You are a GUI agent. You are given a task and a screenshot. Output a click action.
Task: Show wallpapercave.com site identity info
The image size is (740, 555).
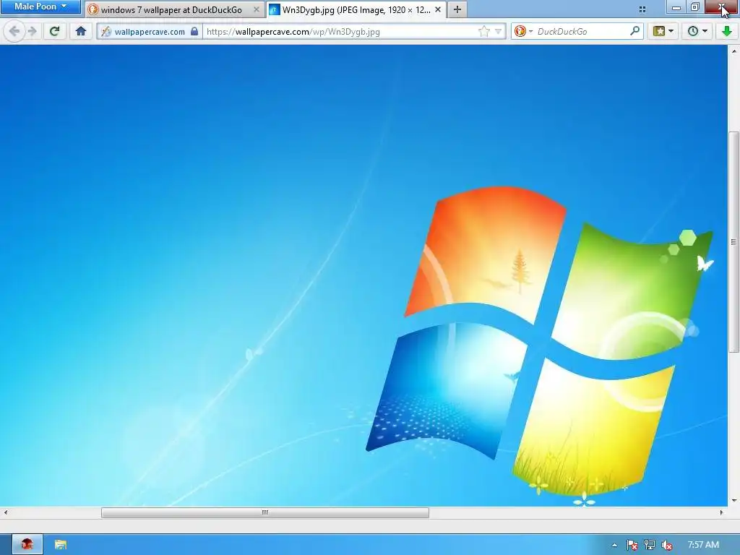(x=149, y=32)
